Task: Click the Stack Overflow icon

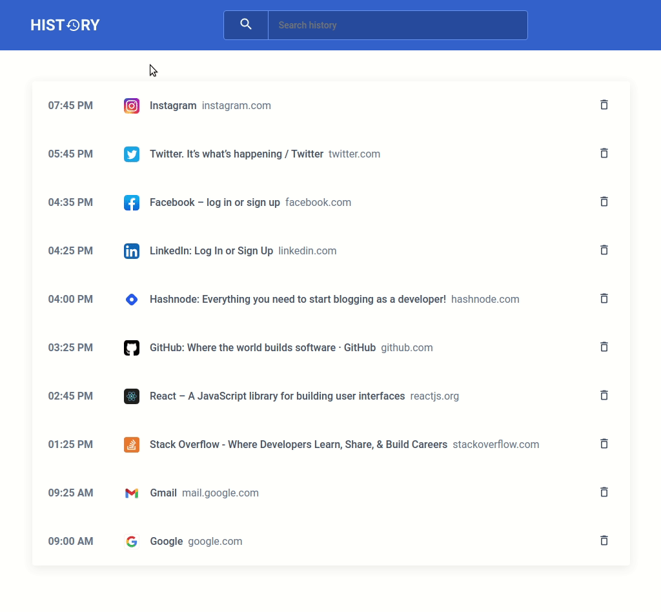Action: click(132, 444)
